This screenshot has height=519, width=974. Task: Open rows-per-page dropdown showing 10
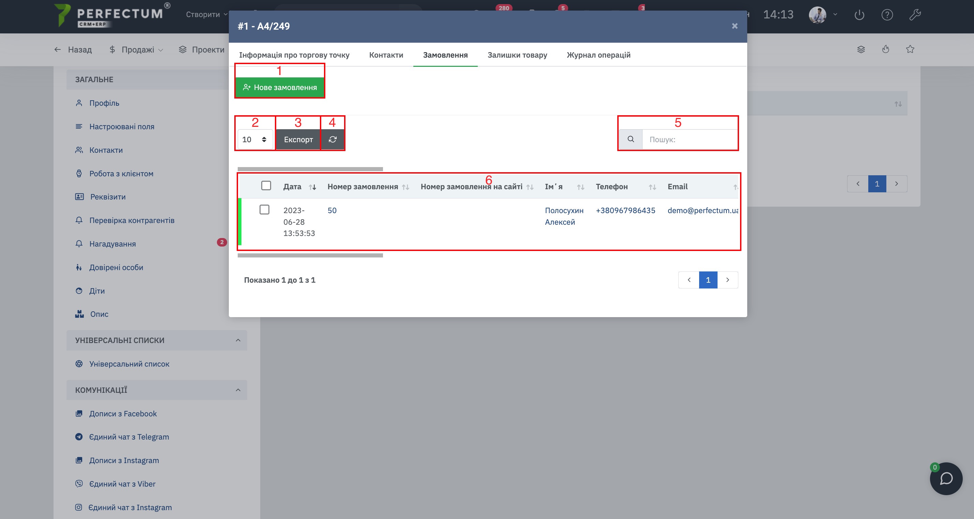click(255, 139)
